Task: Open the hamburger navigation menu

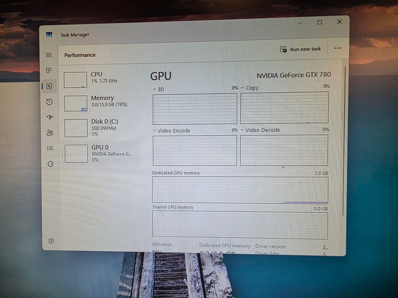Action: pos(49,55)
